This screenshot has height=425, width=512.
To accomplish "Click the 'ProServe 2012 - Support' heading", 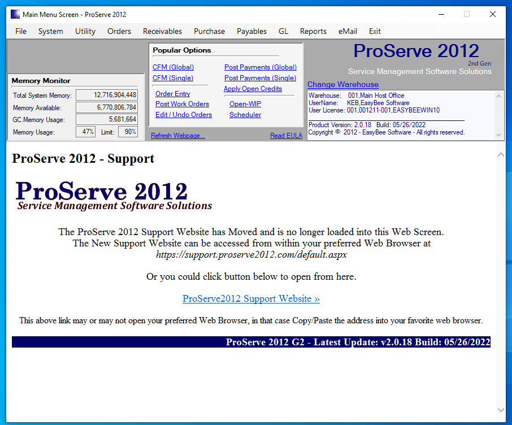I will click(x=83, y=159).
